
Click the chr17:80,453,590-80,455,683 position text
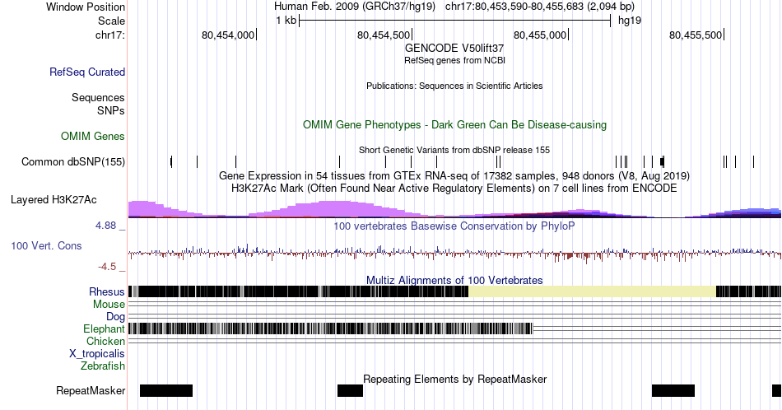click(540, 7)
